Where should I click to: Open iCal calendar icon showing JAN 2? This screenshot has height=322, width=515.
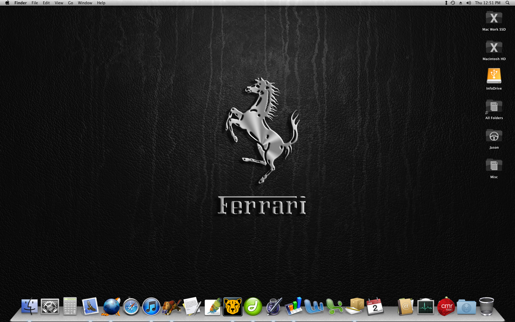coord(375,306)
